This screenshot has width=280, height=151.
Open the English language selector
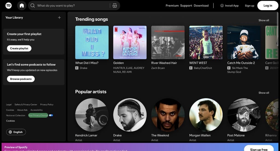[16, 132]
